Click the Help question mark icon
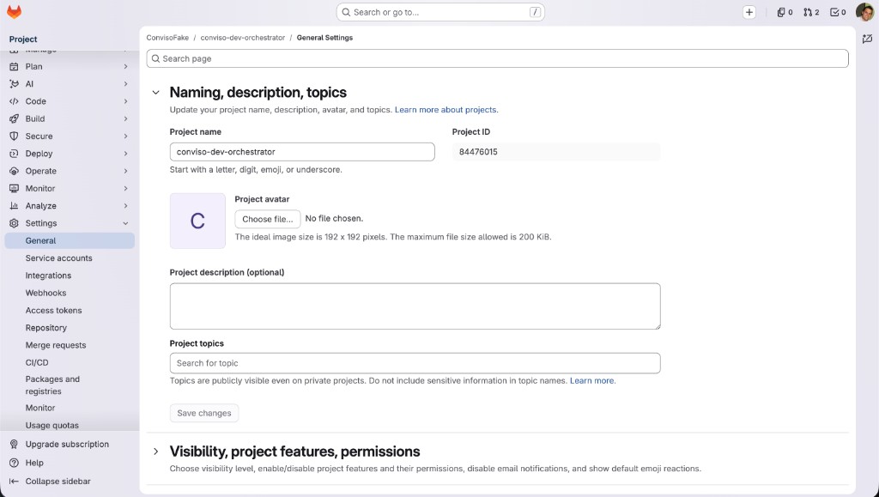Screen dimensions: 879x497 pos(14,463)
